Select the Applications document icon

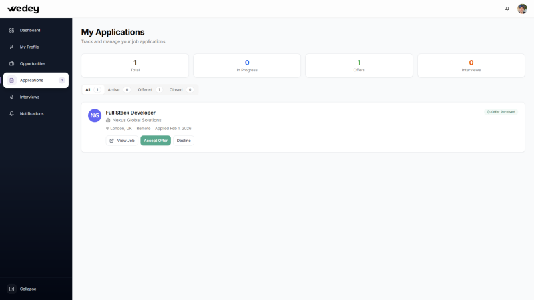(x=12, y=80)
